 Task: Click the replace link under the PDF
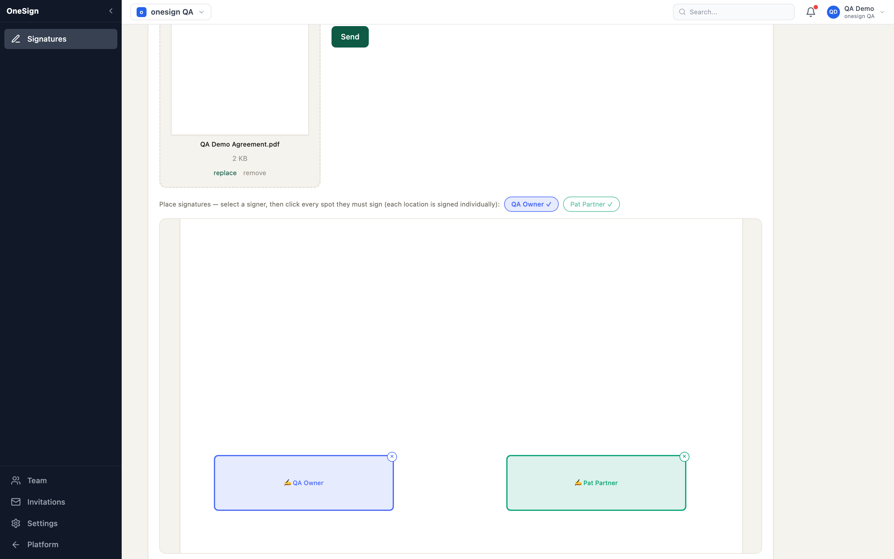tap(225, 173)
